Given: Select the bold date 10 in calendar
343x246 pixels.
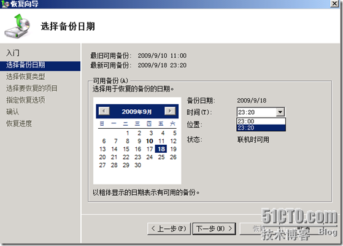Looking at the screenshot, I should 150,141.
